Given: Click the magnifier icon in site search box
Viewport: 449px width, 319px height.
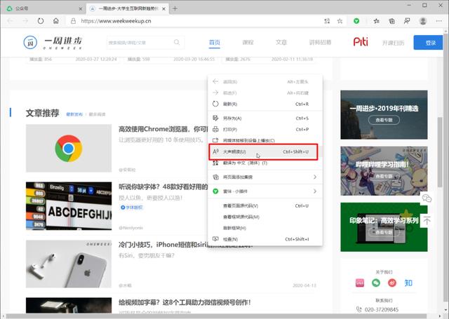Looking at the screenshot, I should coord(177,42).
